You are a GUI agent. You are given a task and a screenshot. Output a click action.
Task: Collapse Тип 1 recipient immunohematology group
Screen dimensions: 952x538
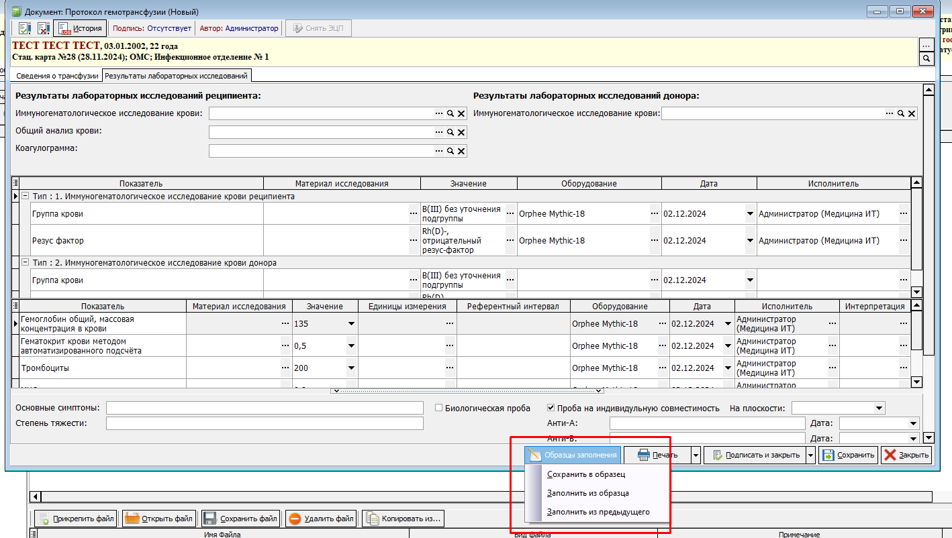26,196
